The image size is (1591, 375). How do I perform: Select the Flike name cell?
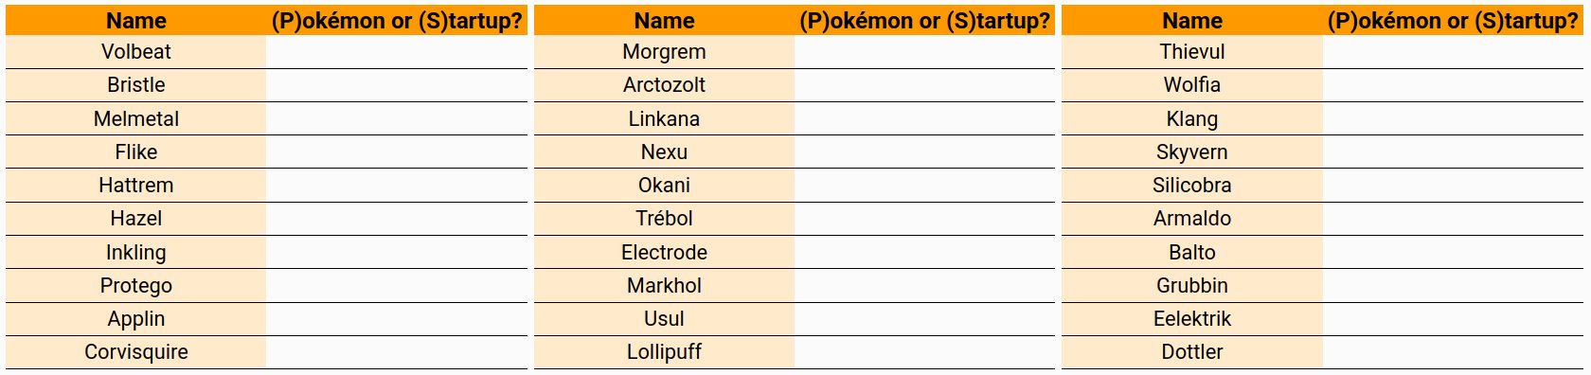click(135, 152)
